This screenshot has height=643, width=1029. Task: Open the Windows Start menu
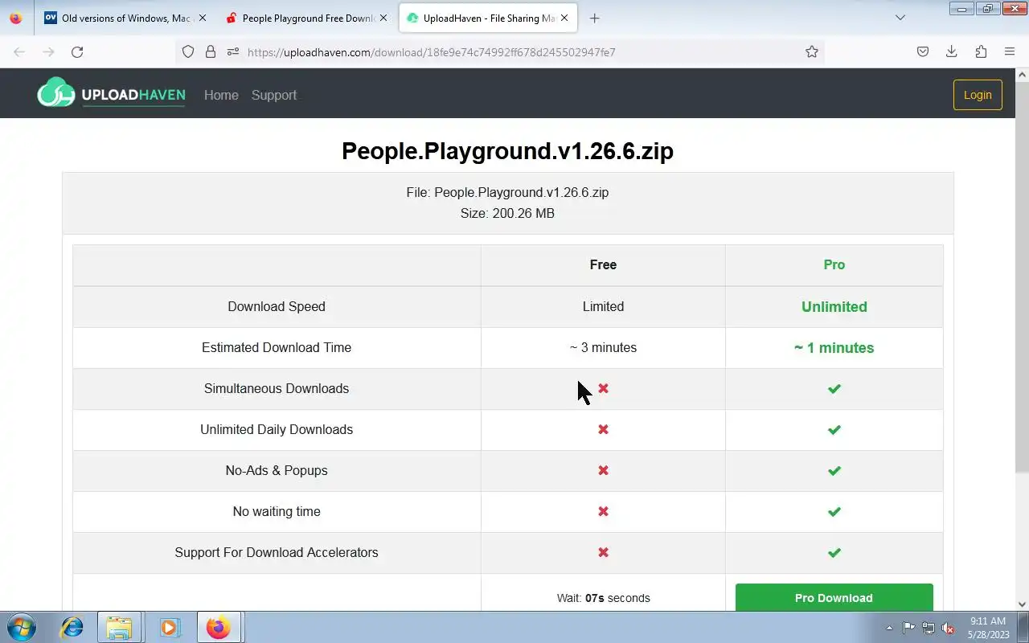tap(22, 627)
